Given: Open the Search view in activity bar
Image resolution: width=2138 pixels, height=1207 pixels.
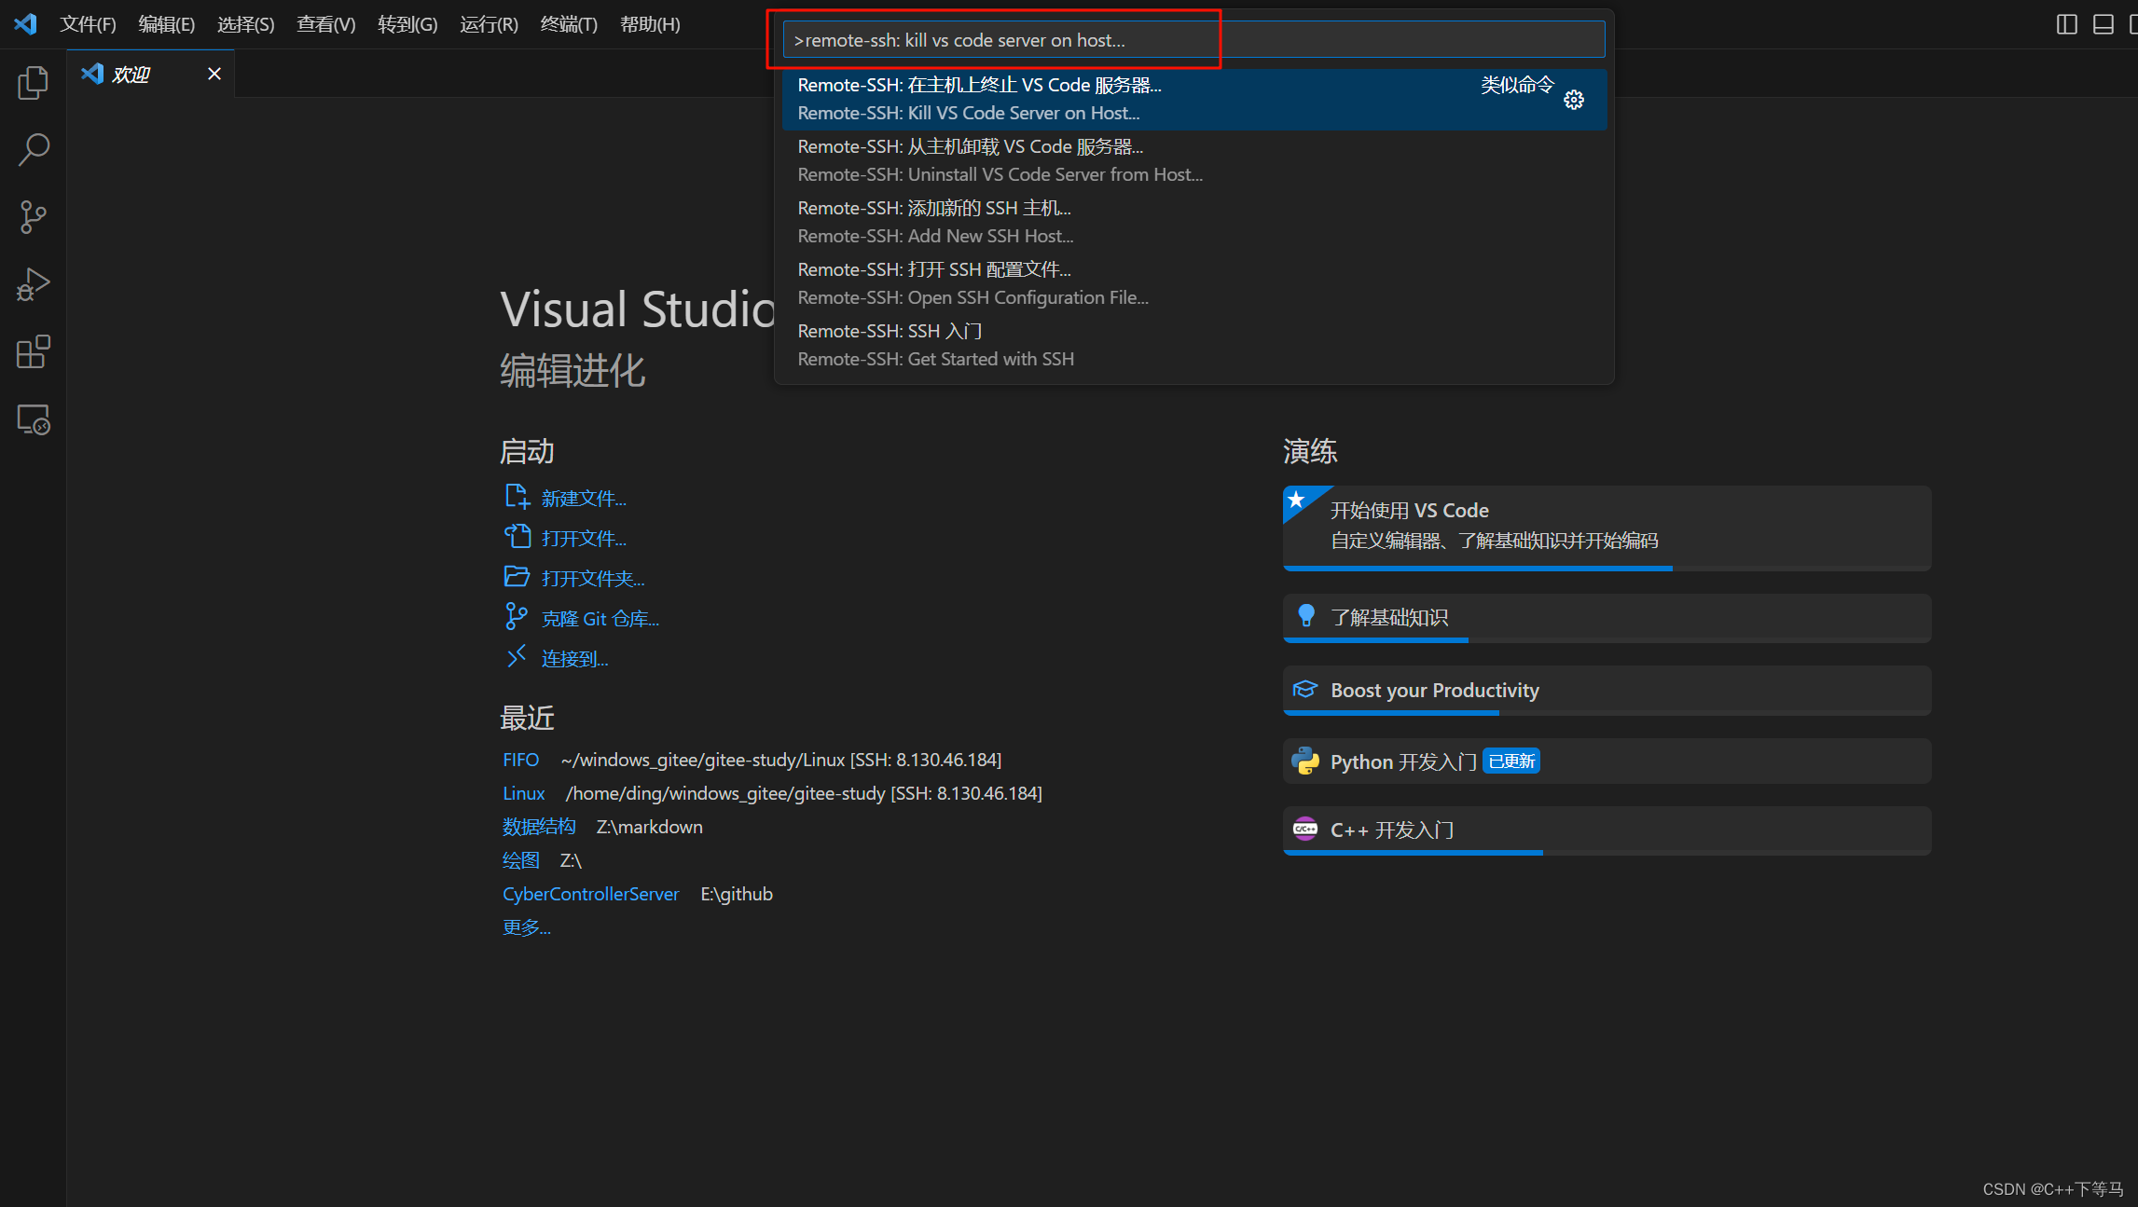Looking at the screenshot, I should coord(33,149).
